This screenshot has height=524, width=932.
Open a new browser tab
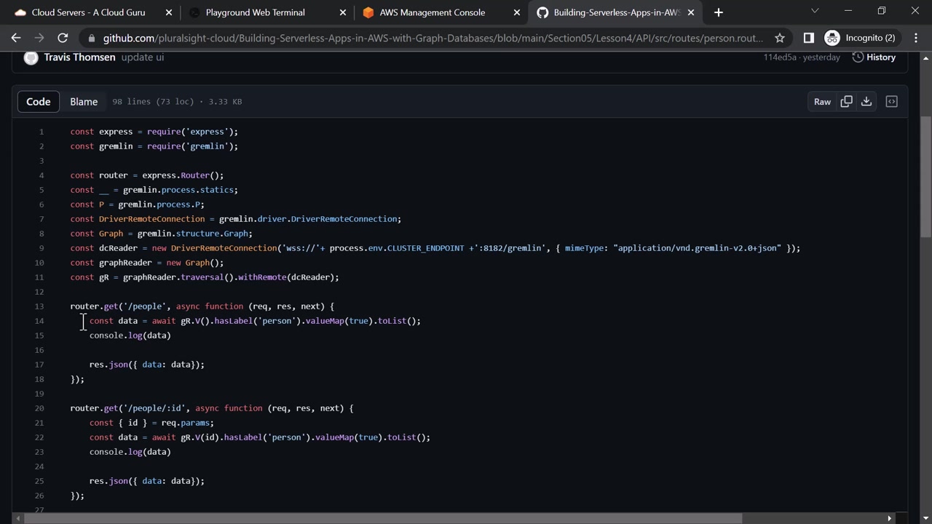tap(719, 12)
